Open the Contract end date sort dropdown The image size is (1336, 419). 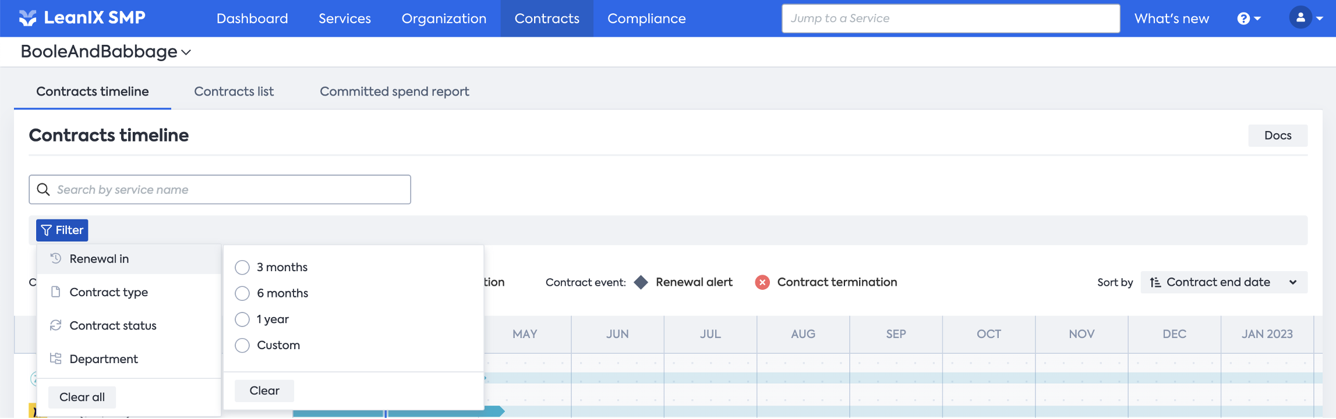[1223, 282]
